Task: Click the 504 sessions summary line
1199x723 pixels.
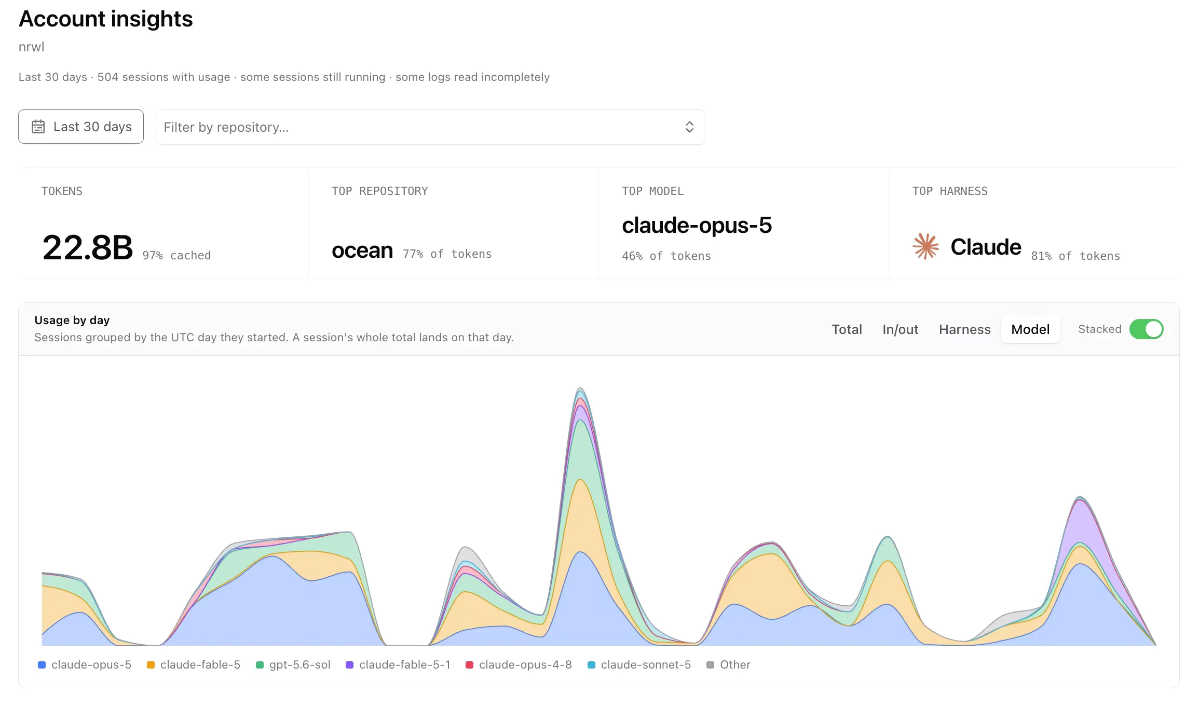Action: [x=284, y=77]
